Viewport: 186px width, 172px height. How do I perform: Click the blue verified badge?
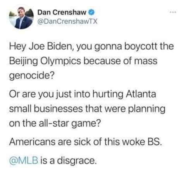pos(91,12)
